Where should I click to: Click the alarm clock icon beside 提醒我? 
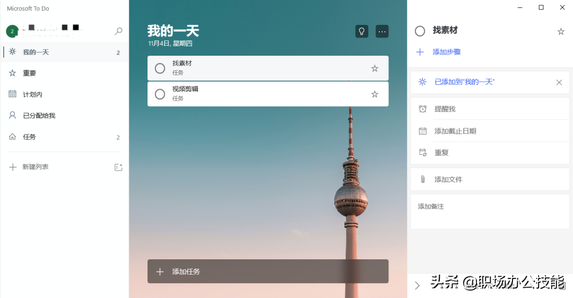[x=423, y=109]
